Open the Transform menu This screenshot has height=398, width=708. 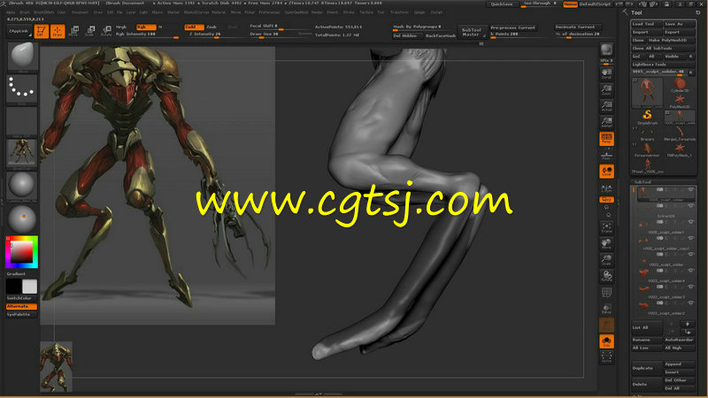tap(399, 12)
